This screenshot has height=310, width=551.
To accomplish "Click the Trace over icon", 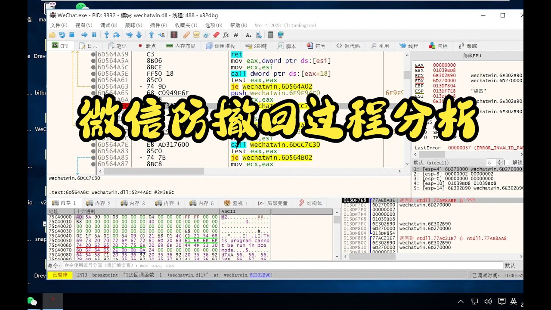I will (x=139, y=35).
